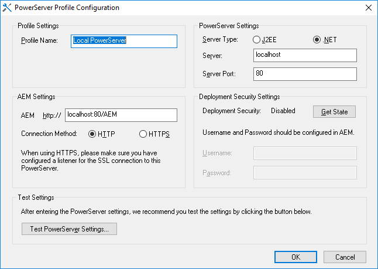This screenshot has width=378, height=269.
Task: Click the AEM URL input field
Action: point(121,115)
